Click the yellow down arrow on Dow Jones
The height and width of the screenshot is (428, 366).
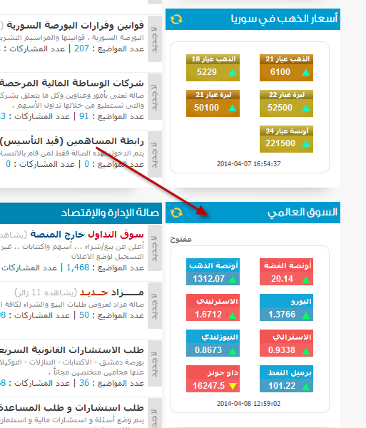click(233, 386)
